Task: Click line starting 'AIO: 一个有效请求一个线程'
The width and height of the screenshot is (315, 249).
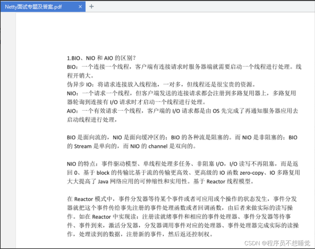Action: point(183,111)
